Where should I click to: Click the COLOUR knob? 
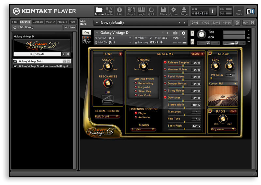108,66
